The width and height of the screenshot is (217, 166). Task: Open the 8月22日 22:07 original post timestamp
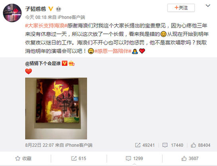(39, 145)
